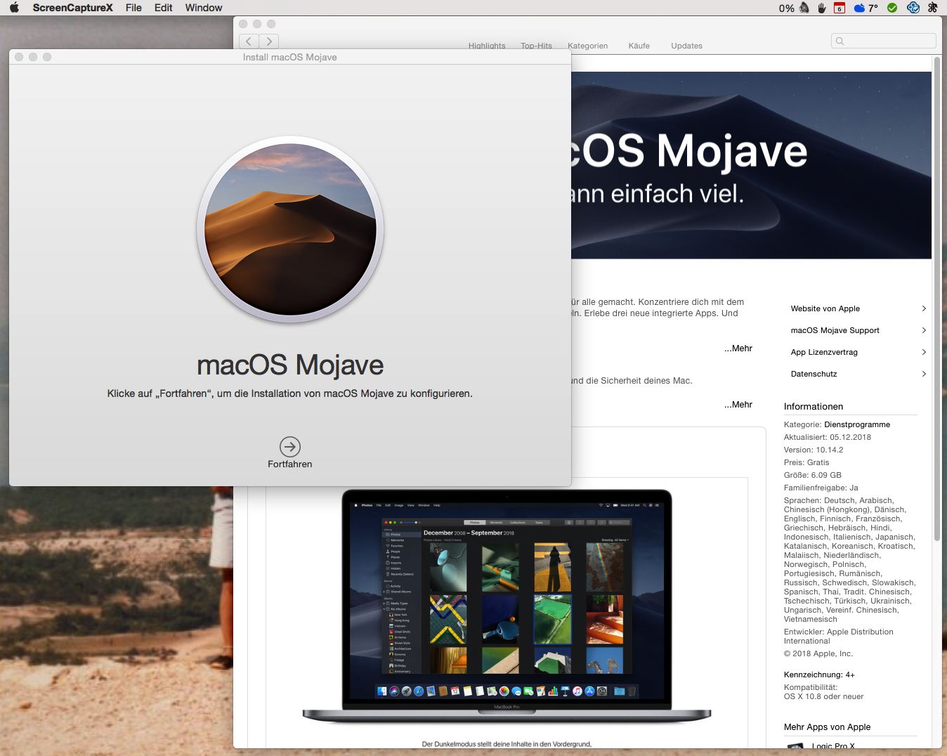Switch to the Käufe tab

[x=639, y=46]
